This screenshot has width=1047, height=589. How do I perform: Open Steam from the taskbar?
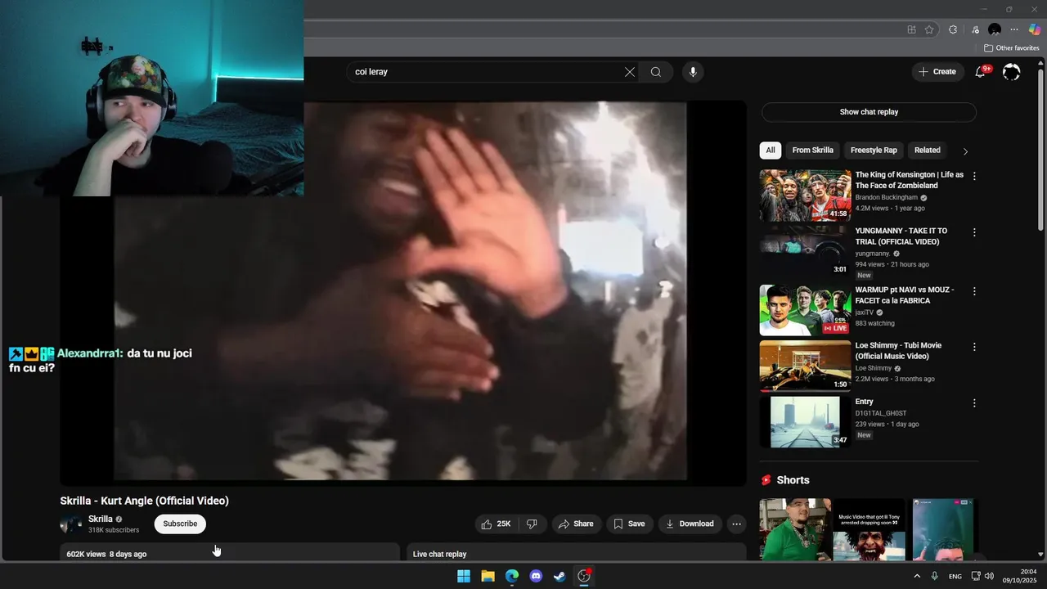click(559, 576)
